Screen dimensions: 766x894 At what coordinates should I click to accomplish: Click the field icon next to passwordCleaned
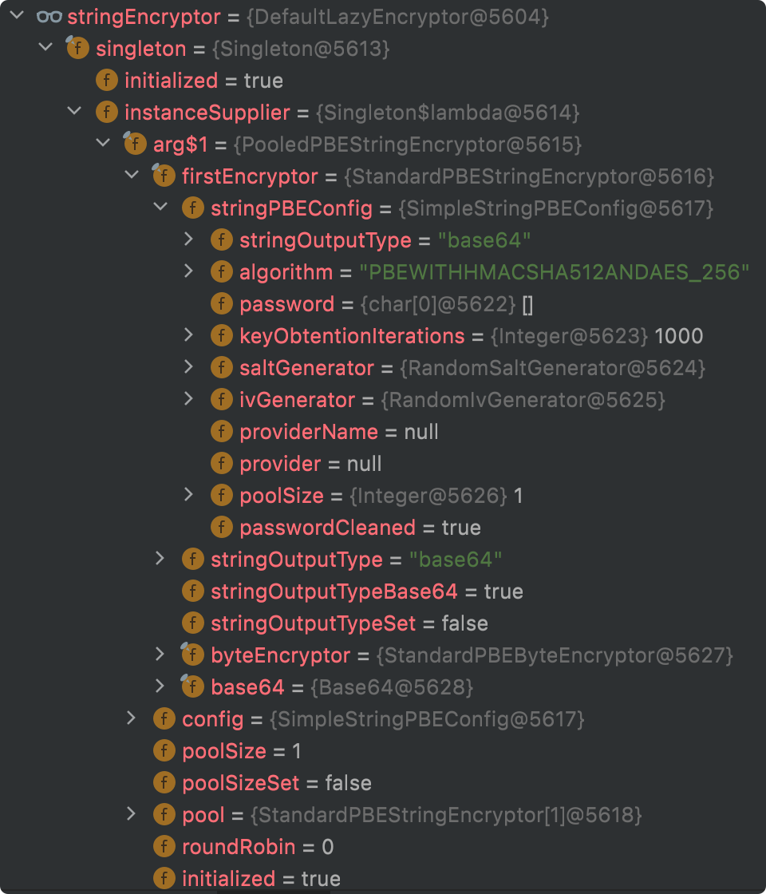(221, 527)
